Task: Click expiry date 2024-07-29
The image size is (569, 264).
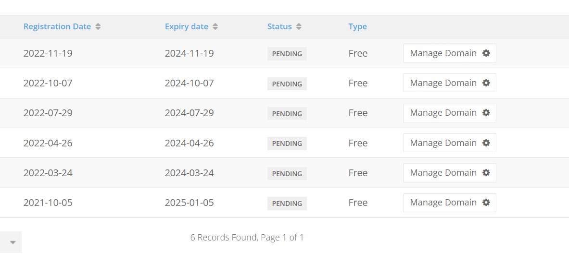Action: (x=190, y=113)
